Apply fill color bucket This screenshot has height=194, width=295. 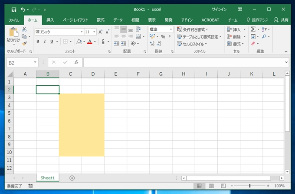[x=79, y=42]
